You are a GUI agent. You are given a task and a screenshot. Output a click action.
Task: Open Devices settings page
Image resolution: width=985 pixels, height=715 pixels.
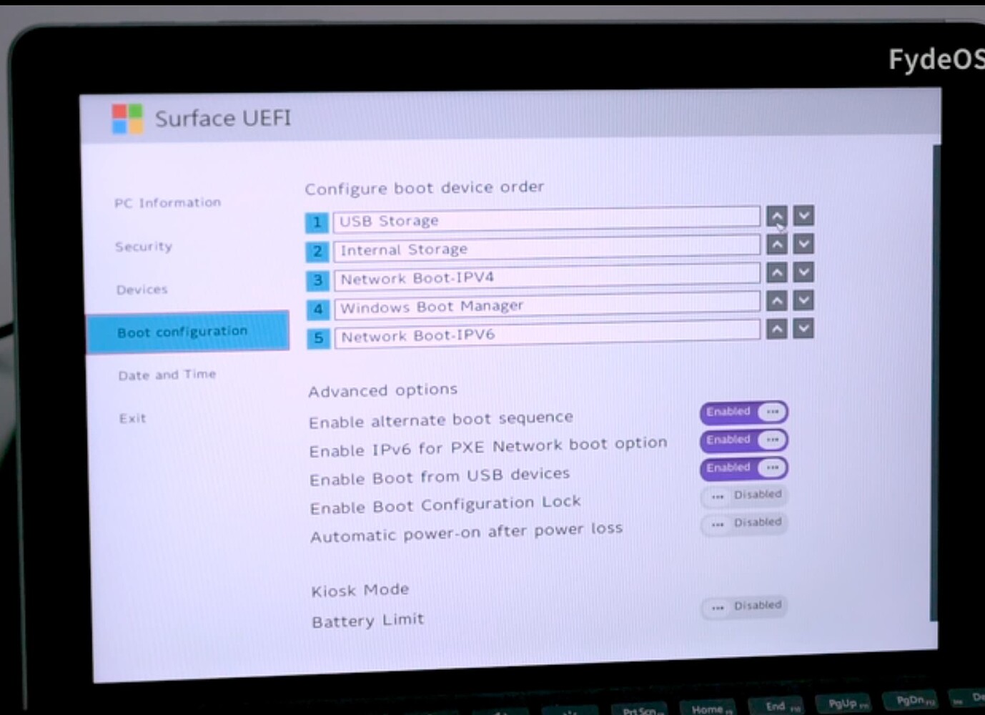pos(142,290)
